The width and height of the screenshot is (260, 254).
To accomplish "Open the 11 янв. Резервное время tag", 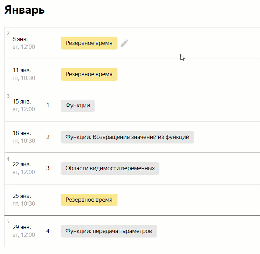I will pos(89,74).
